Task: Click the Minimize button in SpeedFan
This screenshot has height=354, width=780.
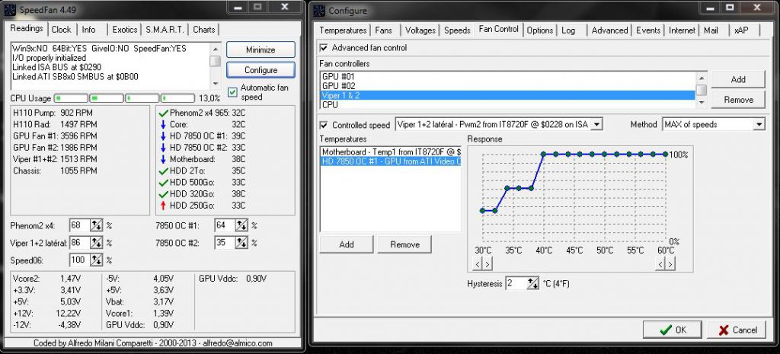Action: pos(261,49)
